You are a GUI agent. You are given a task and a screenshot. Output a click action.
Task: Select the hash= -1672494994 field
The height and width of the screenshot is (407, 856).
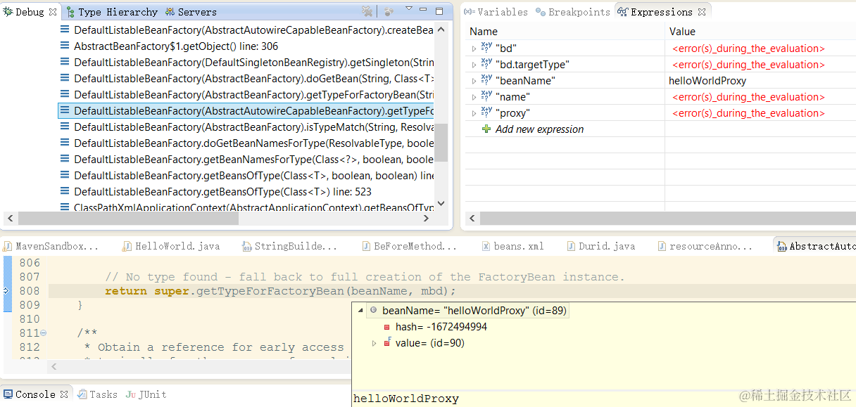(x=441, y=327)
